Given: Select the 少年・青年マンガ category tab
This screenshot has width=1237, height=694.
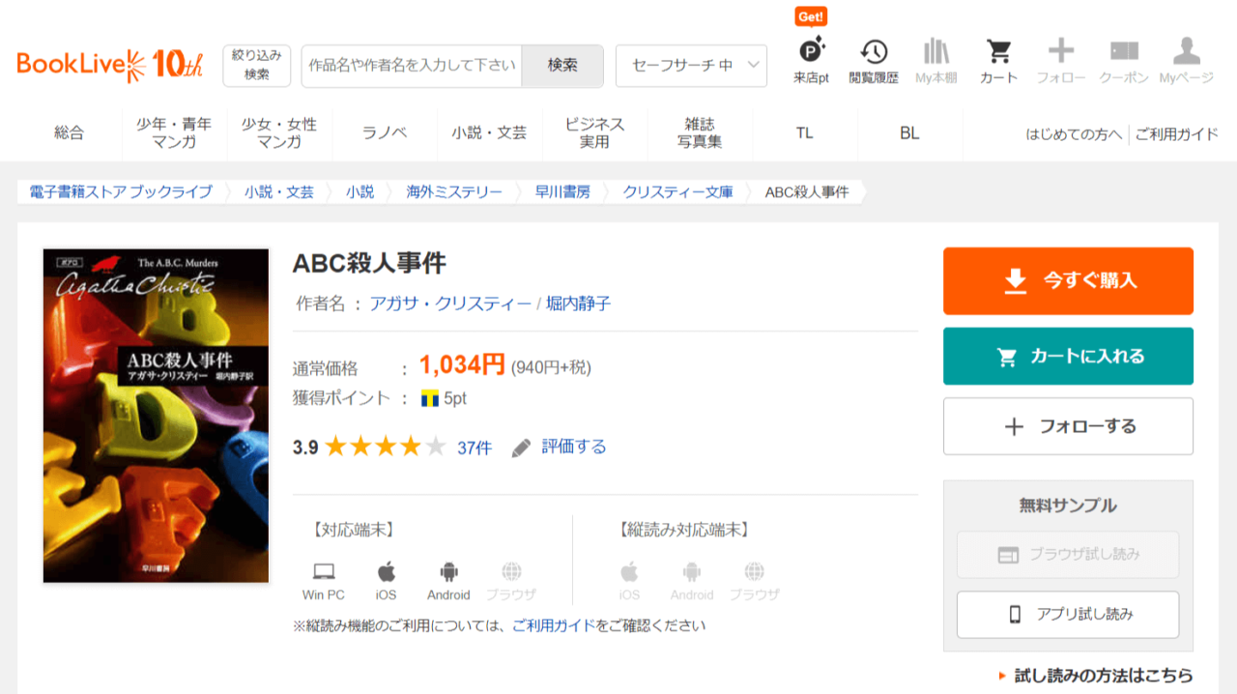Looking at the screenshot, I should pyautogui.click(x=174, y=133).
